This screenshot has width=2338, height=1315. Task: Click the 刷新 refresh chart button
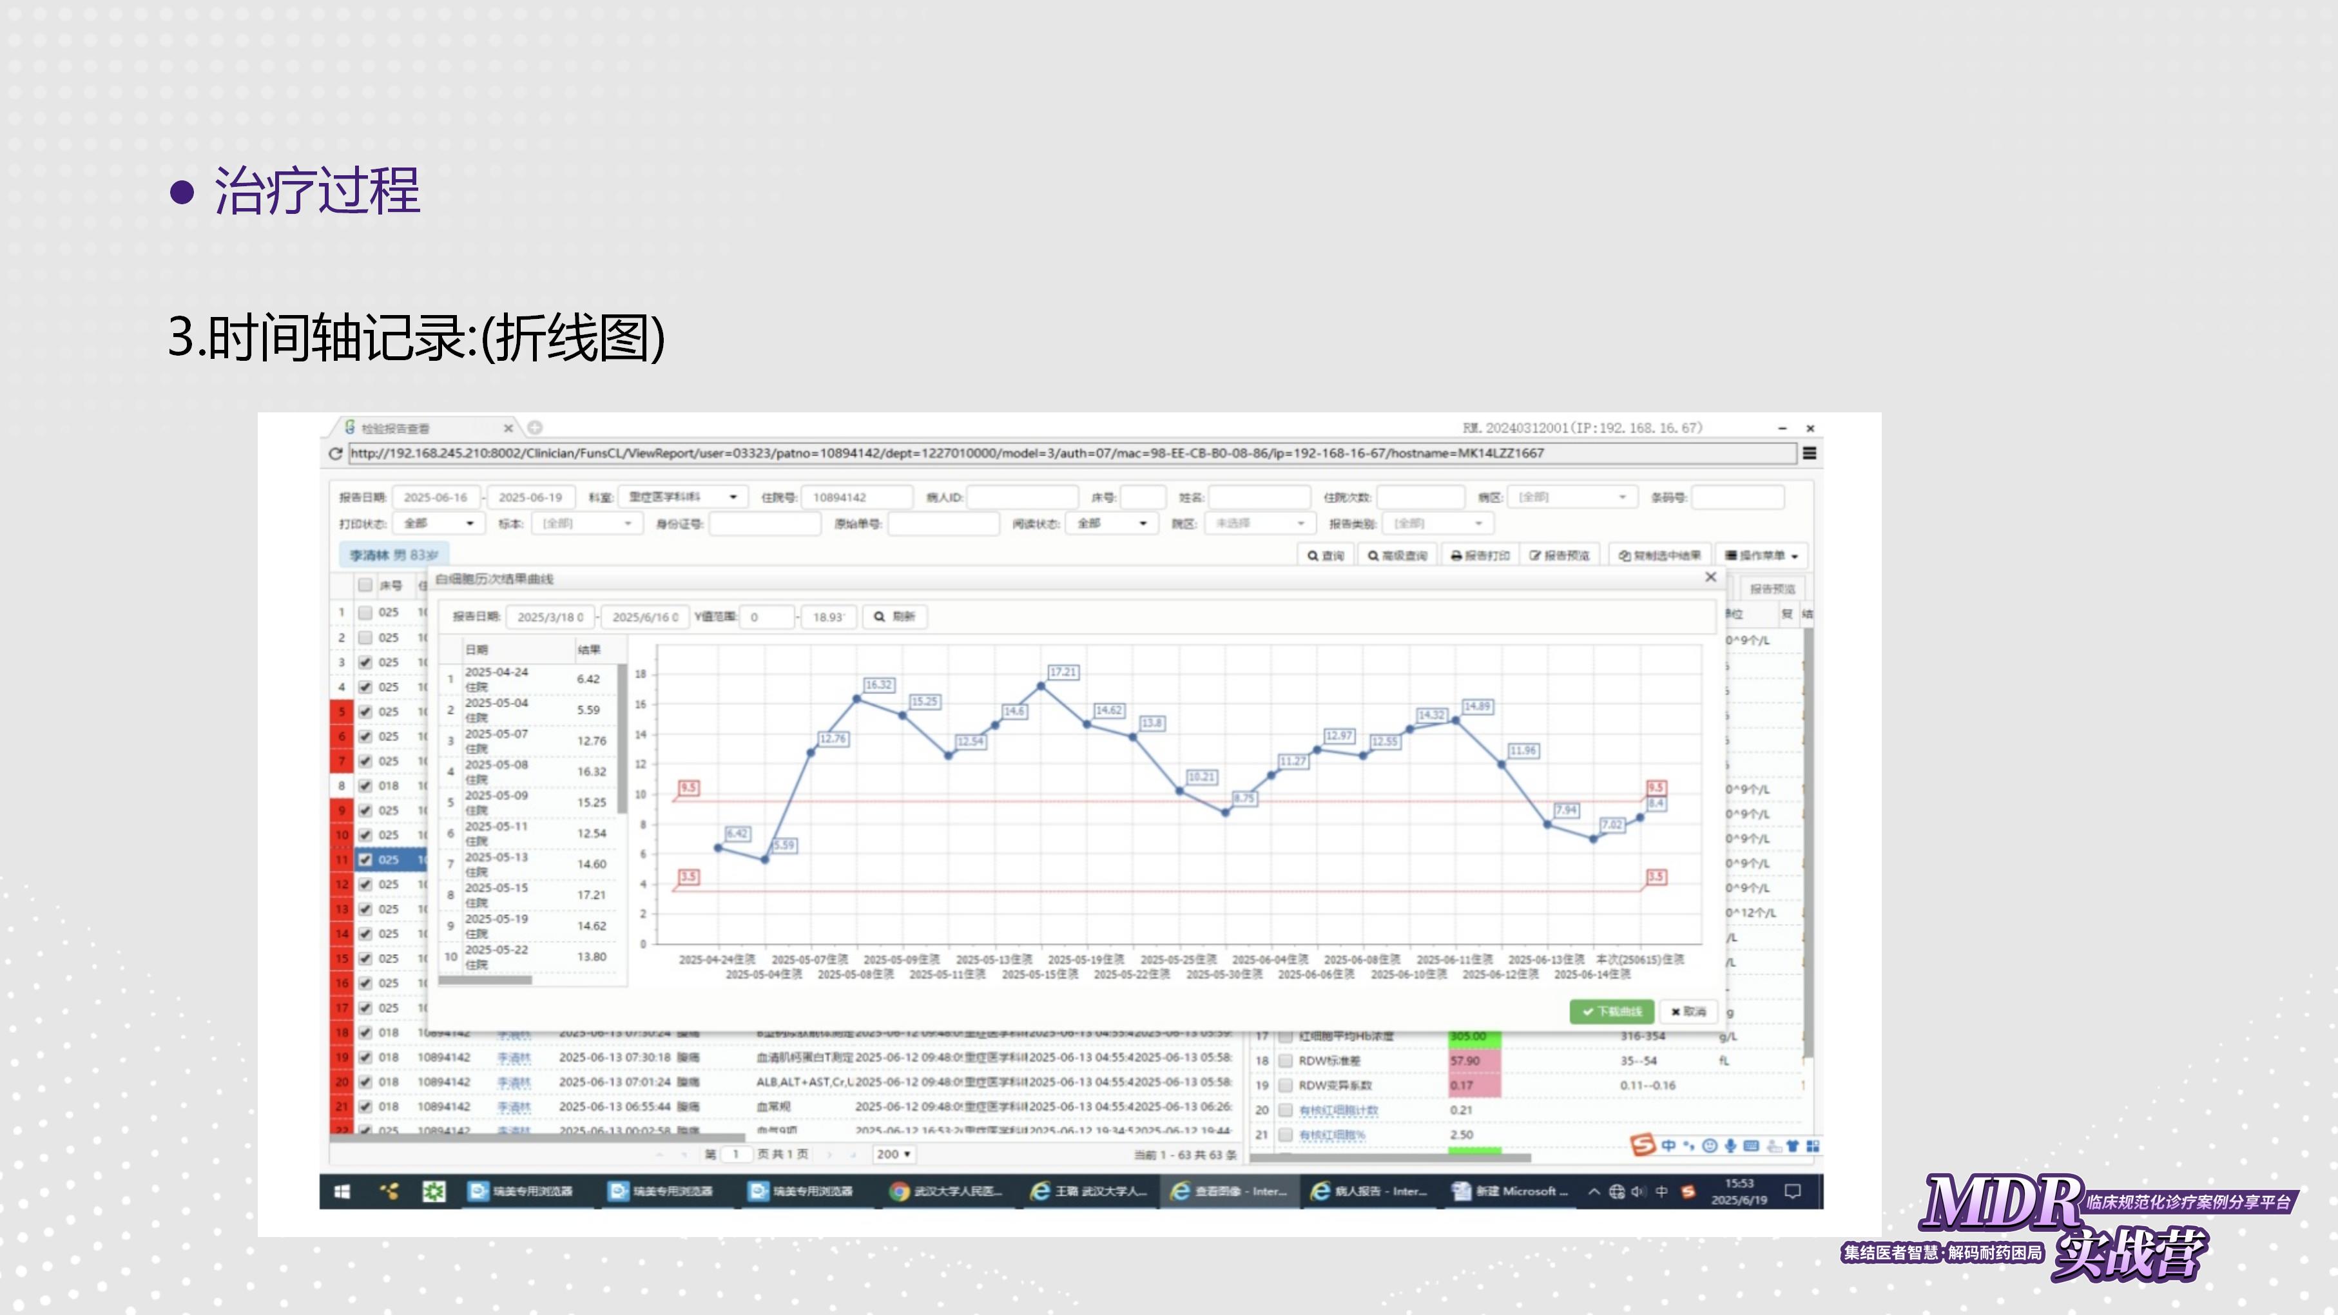pos(894,617)
